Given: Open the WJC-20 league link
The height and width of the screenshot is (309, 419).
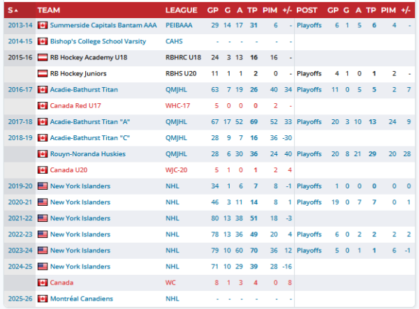Looking at the screenshot, I should pos(177,169).
